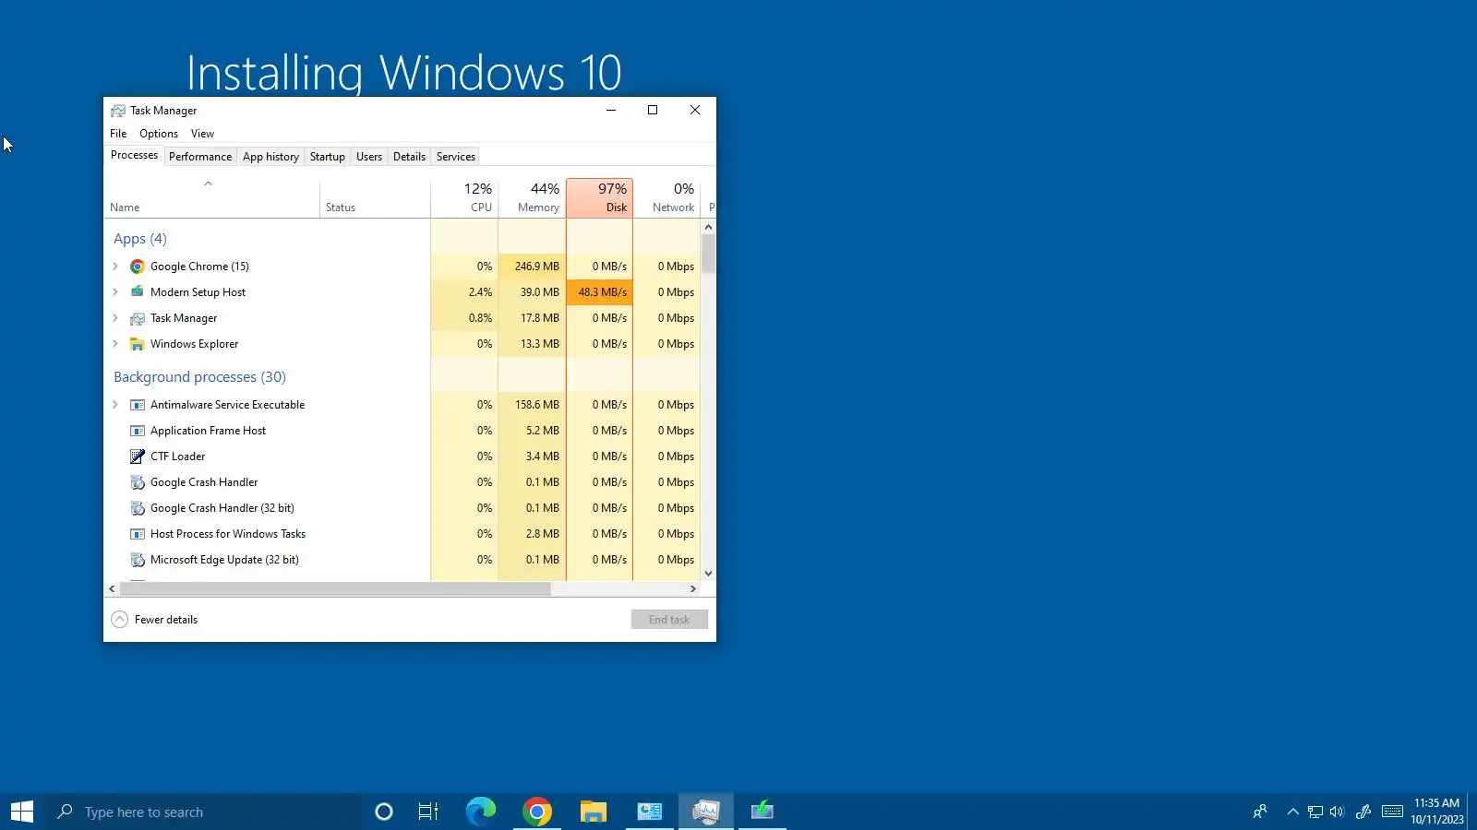Open network status in system tray
The image size is (1477, 830).
(x=1315, y=812)
